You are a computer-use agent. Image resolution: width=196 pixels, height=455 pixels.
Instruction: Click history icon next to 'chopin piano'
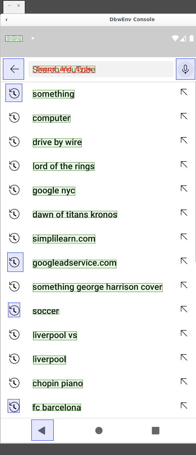[14, 383]
